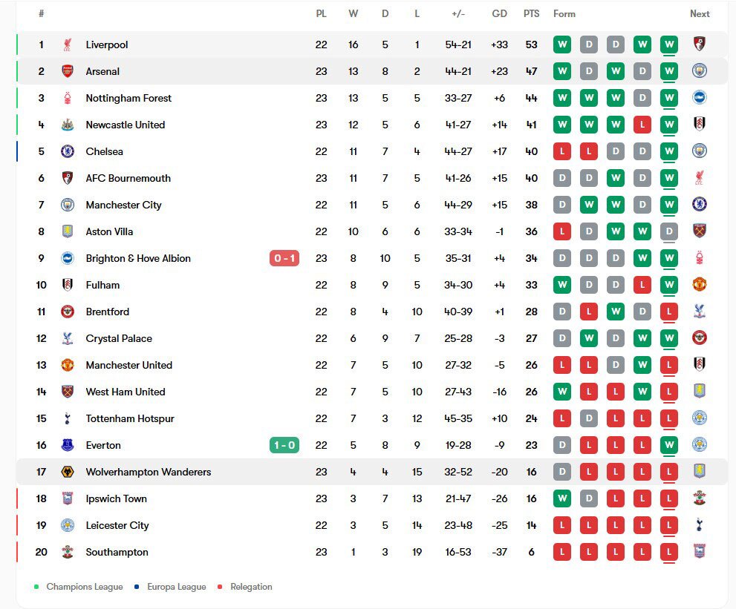Open the Brighton 0-1 live score badge
This screenshot has height=609, width=736.
click(284, 258)
